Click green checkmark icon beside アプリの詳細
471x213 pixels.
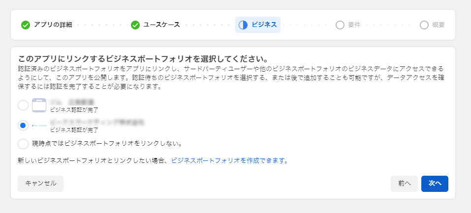click(x=26, y=25)
